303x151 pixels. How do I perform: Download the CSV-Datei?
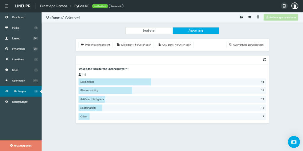point(175,45)
